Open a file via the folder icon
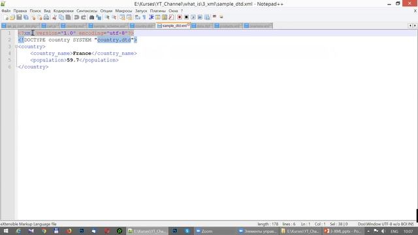This screenshot has height=235, width=418. tap(12, 18)
